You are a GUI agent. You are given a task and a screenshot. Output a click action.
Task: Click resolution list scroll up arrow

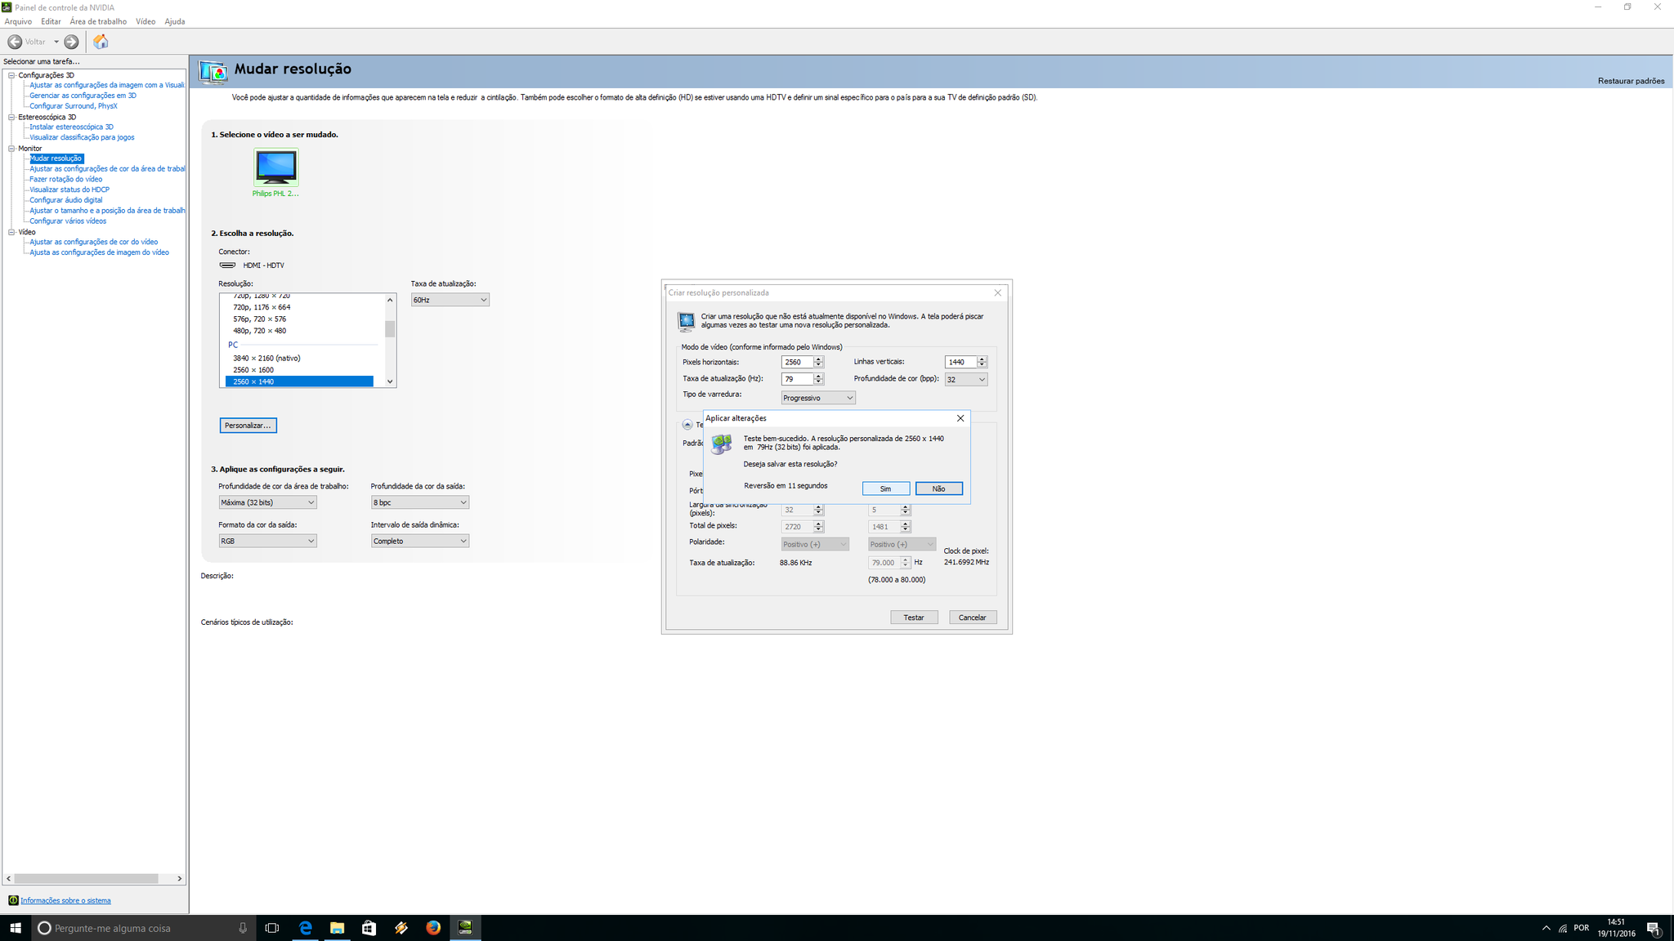click(390, 300)
